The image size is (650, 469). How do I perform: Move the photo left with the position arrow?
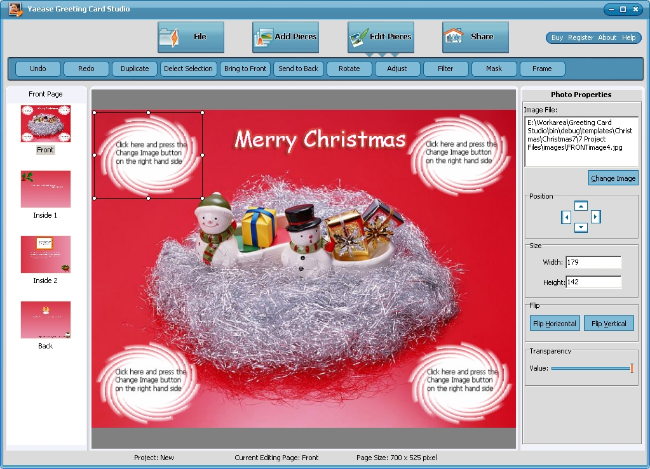(566, 217)
